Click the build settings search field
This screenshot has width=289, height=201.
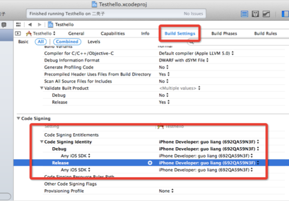coord(239,42)
